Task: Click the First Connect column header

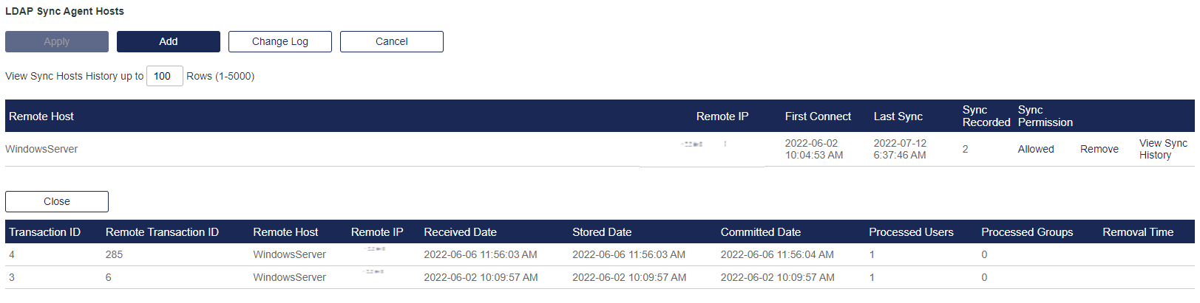Action: coord(818,116)
